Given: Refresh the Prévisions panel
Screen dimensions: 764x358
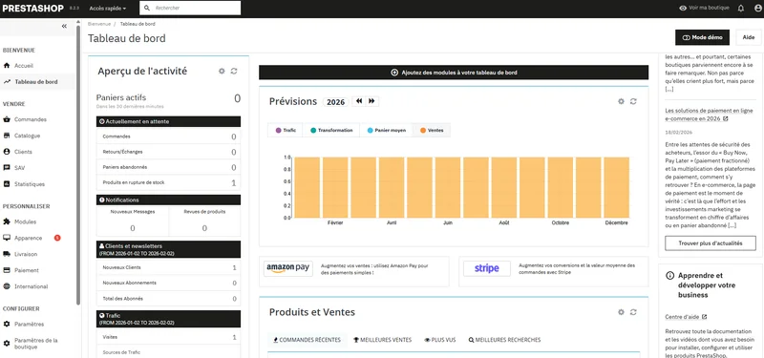Looking at the screenshot, I should click(x=633, y=101).
